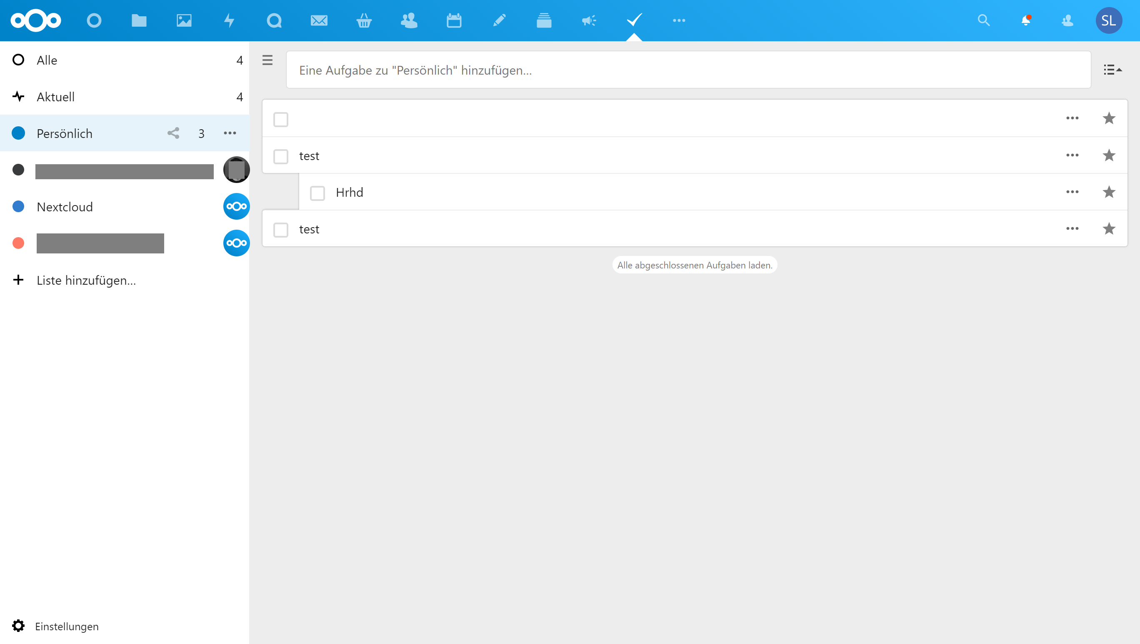Open the Mail app
Viewport: 1140px width, 644px height.
click(x=319, y=20)
